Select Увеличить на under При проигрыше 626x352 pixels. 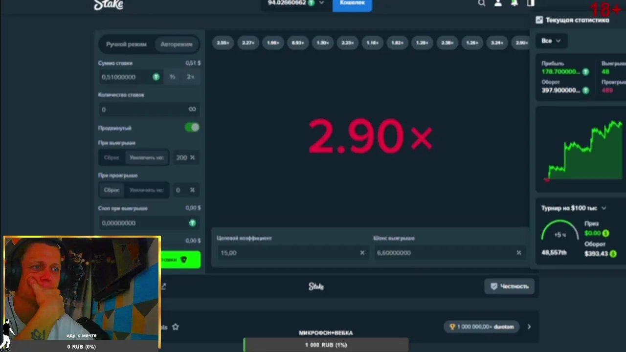pyautogui.click(x=146, y=190)
